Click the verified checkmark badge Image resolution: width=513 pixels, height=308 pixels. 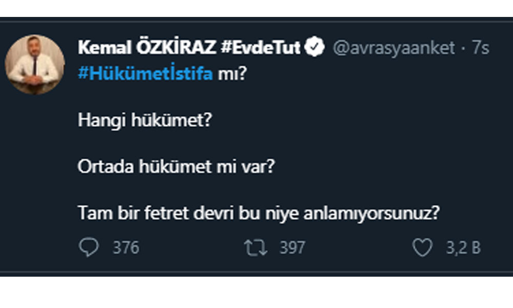coord(314,48)
